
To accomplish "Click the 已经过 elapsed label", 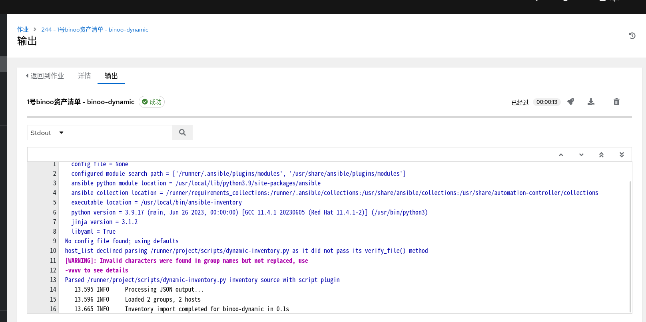I will tap(520, 102).
